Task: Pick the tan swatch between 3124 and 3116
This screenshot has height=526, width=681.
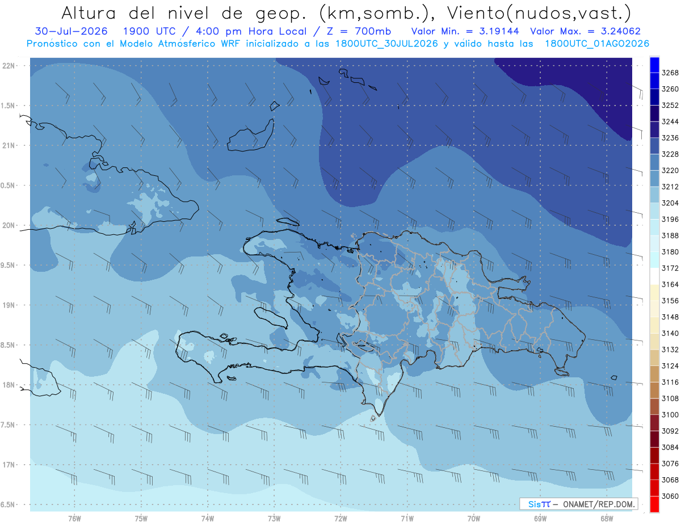Action: coord(654,374)
